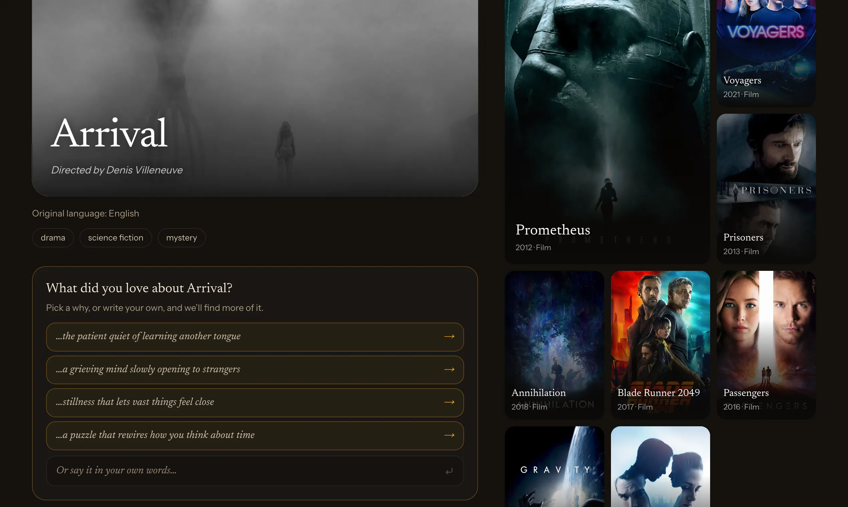The image size is (848, 507).
Task: Click the "2016 · Film" label under Passengers
Action: 741,407
